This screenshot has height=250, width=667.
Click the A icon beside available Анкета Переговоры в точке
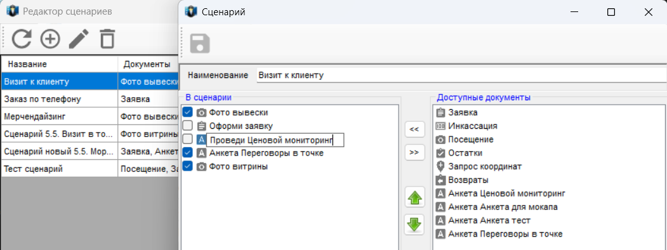[440, 234]
